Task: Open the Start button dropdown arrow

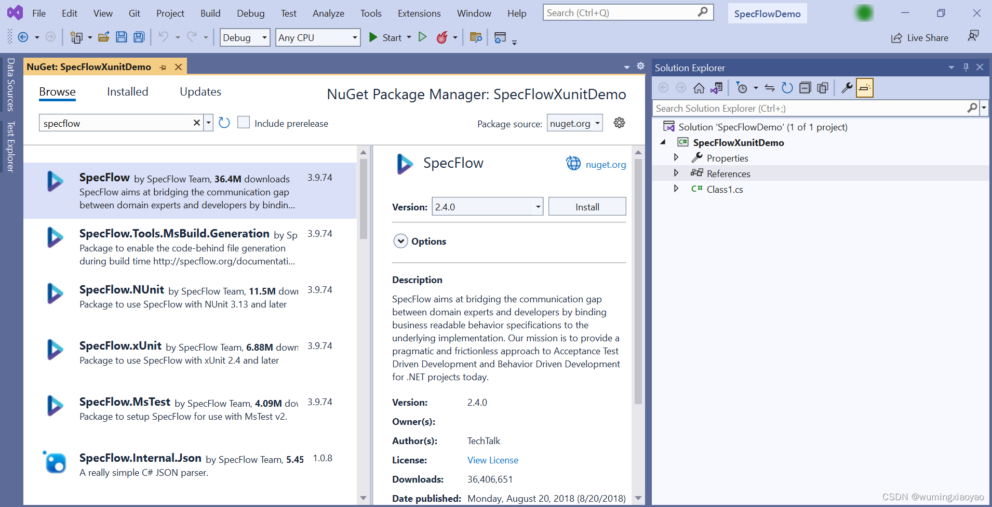Action: tap(409, 37)
